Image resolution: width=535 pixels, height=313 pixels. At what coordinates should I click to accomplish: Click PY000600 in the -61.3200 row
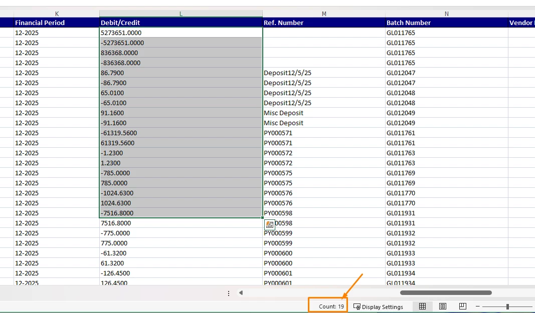[278, 253]
